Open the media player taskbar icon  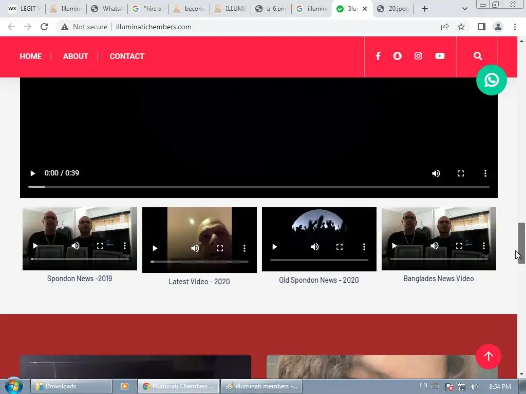125,386
